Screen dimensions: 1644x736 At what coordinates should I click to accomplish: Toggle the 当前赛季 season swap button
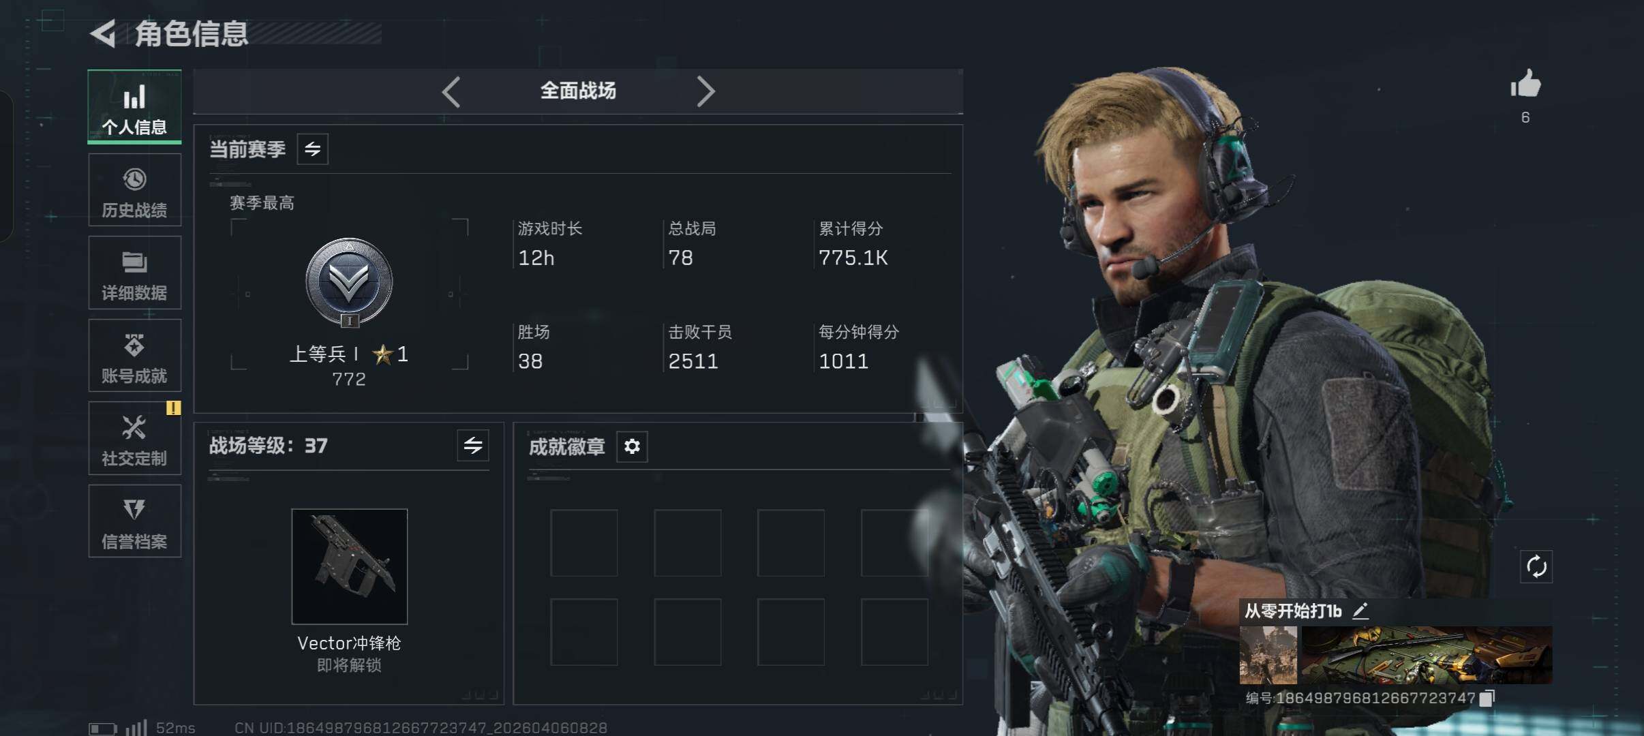coord(313,149)
